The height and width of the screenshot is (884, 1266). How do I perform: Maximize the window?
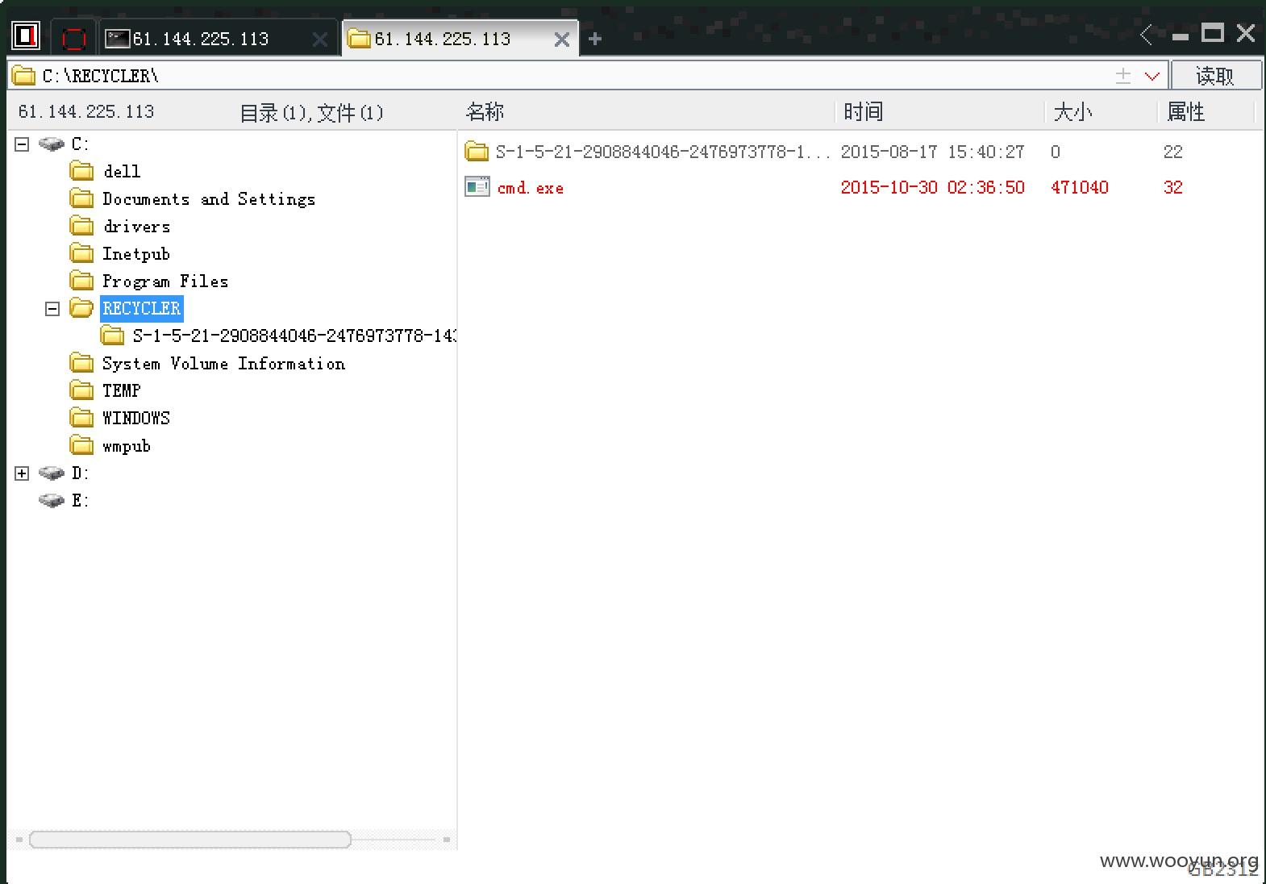(1212, 33)
